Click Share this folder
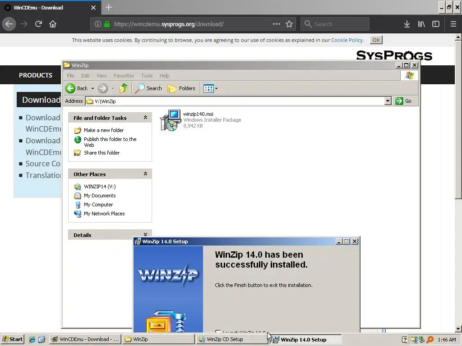Viewport: 462px width, 346px height. pos(102,153)
